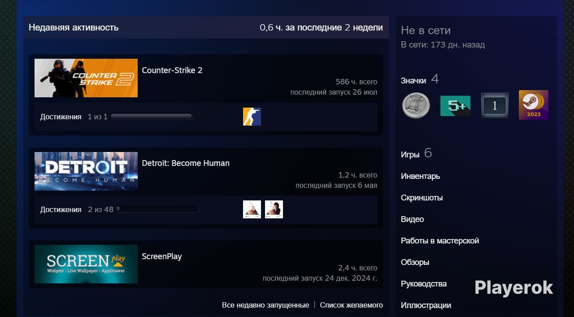Open the green 5+ games badge

pos(456,106)
